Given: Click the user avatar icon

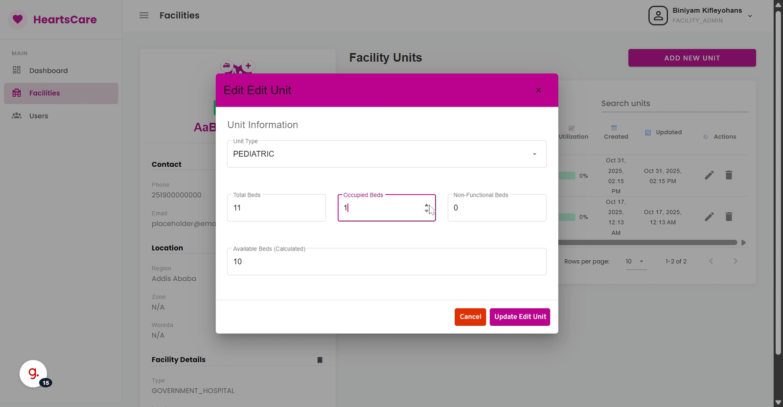Looking at the screenshot, I should pos(658,16).
